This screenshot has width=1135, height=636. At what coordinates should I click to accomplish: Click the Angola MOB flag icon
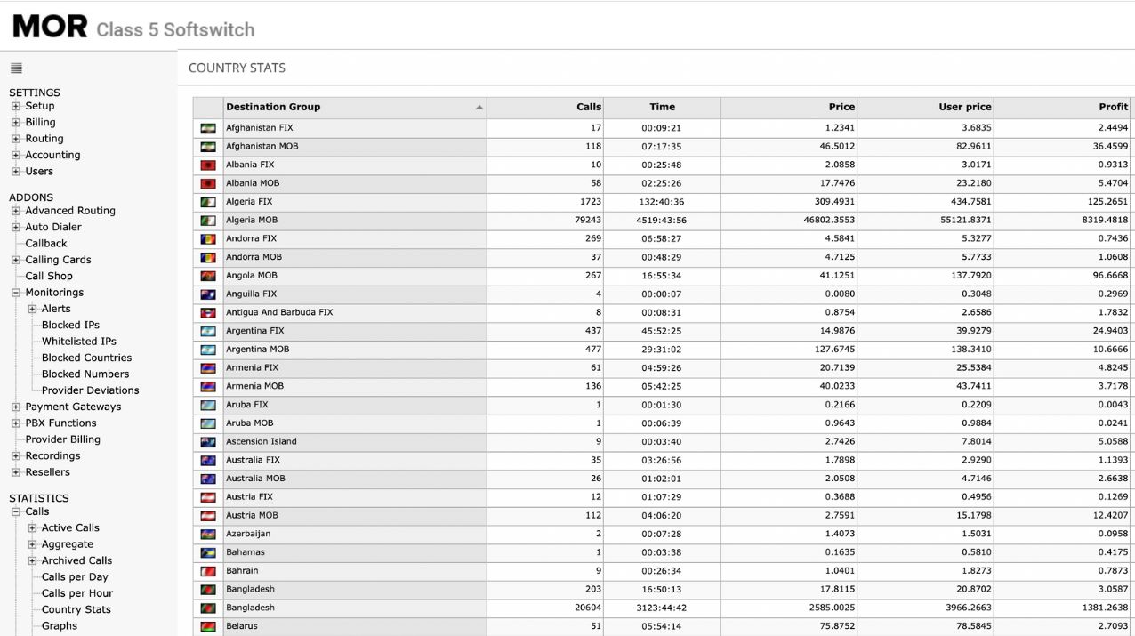208,276
